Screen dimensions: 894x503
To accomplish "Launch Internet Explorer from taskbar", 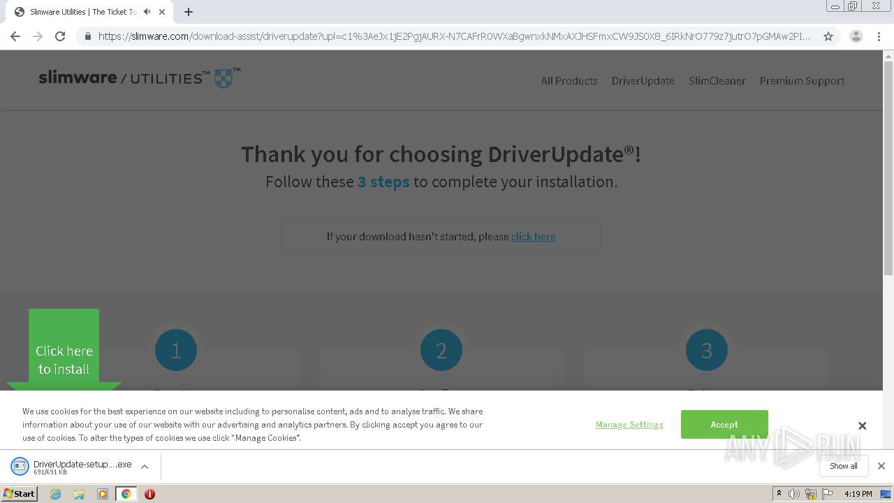I will [x=56, y=494].
